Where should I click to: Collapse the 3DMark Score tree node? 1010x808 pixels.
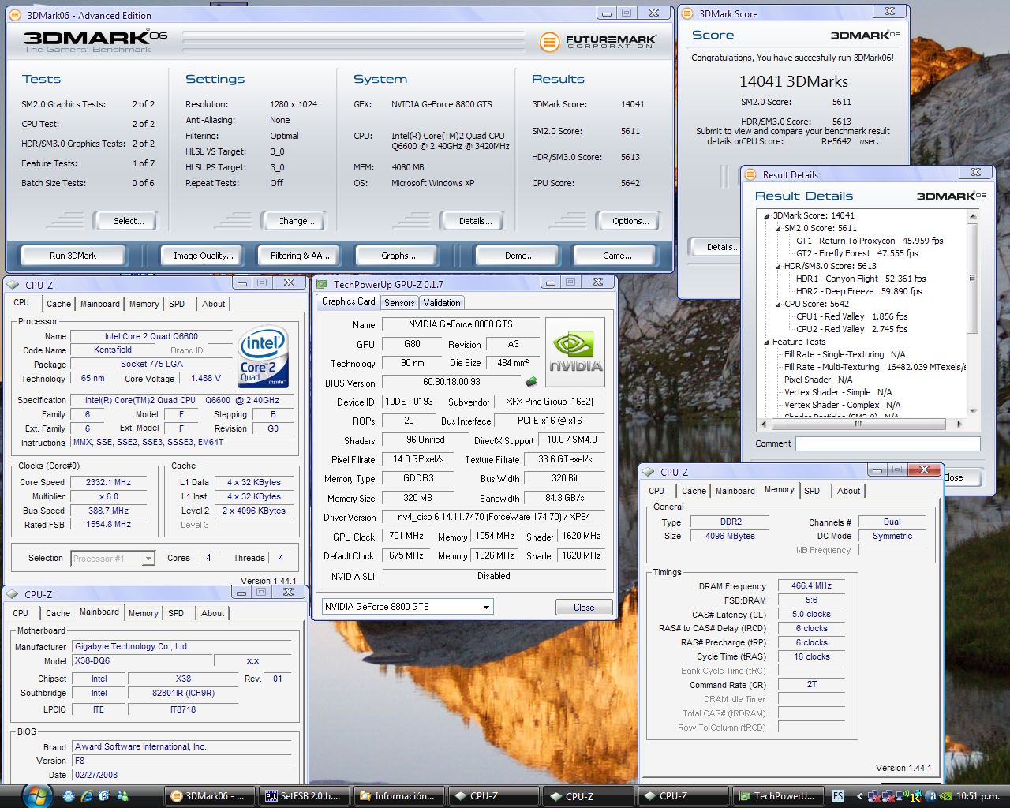[x=765, y=215]
